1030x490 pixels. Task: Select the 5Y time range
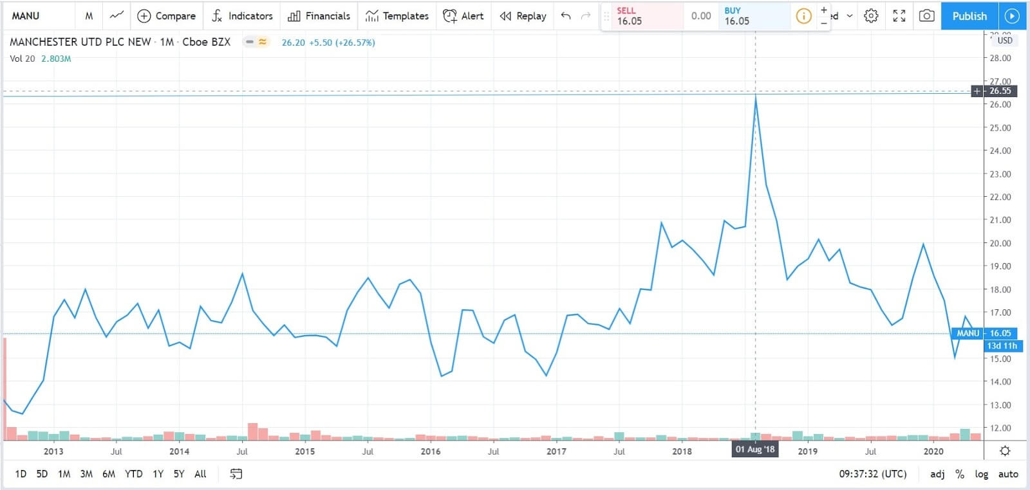tap(179, 474)
